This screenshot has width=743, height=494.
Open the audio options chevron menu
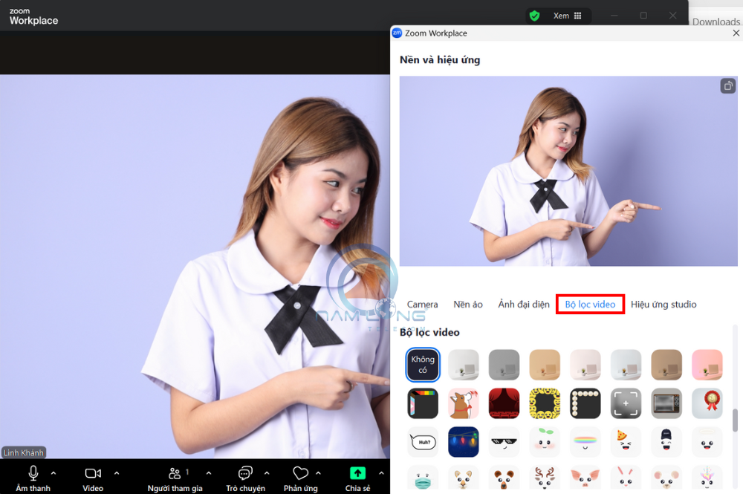pyautogui.click(x=53, y=472)
